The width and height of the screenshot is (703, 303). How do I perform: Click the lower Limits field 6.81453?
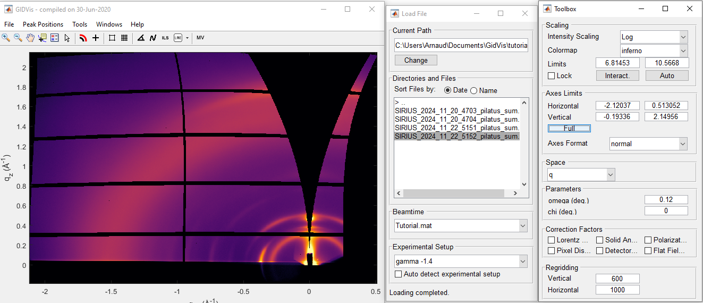pyautogui.click(x=617, y=63)
